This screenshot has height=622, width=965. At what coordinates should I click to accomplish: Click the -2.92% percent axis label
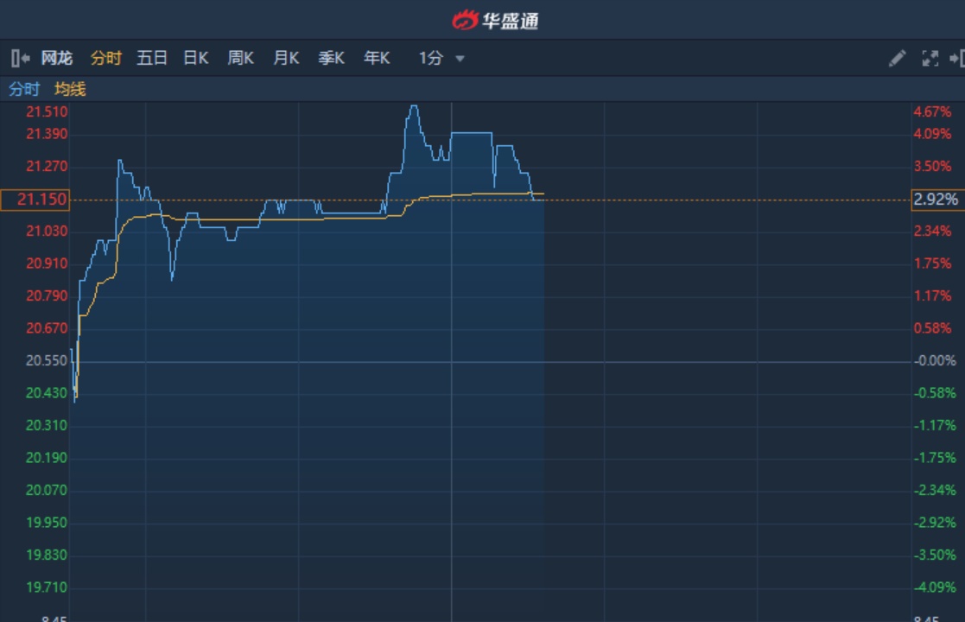pyautogui.click(x=935, y=523)
